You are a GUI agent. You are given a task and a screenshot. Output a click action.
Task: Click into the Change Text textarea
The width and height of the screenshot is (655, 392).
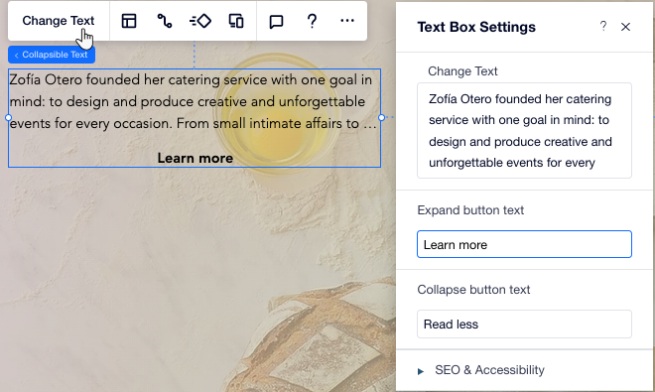coord(524,130)
